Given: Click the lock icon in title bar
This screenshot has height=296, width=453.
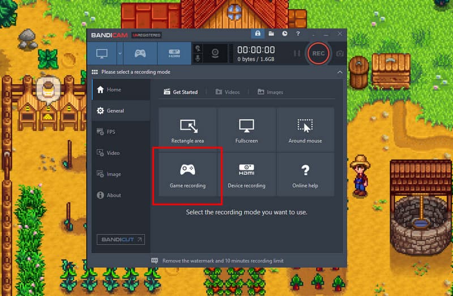Looking at the screenshot, I should click(x=258, y=33).
